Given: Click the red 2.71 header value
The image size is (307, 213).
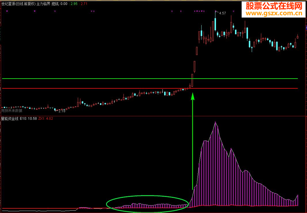Looking at the screenshot, I should tap(84, 4).
